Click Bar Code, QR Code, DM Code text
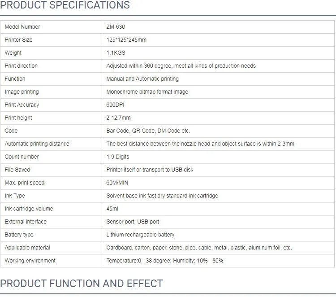Viewport: 336px width, 297px height. pyautogui.click(x=148, y=131)
